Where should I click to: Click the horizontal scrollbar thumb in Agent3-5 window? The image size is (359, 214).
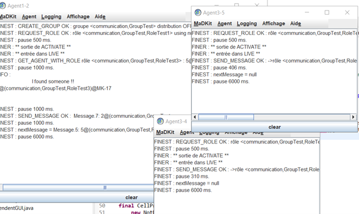[226, 117]
